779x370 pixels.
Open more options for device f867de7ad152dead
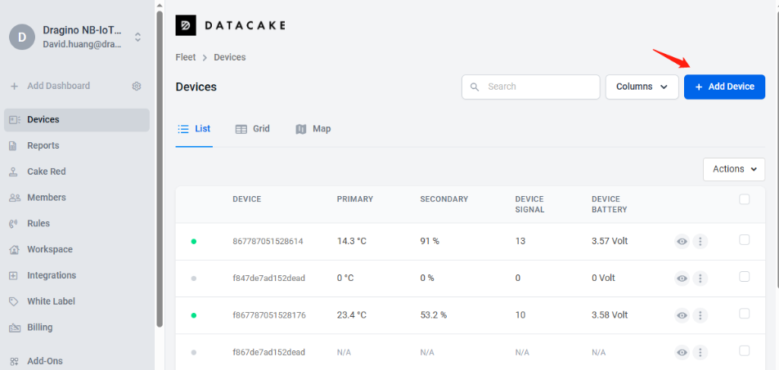700,352
